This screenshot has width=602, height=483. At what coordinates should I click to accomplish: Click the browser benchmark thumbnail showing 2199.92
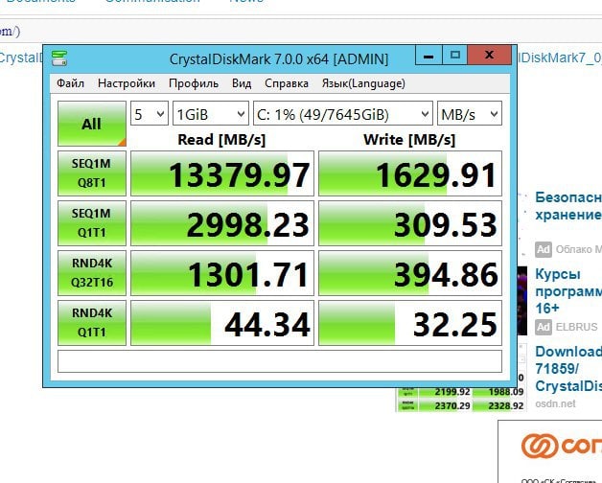click(x=461, y=399)
